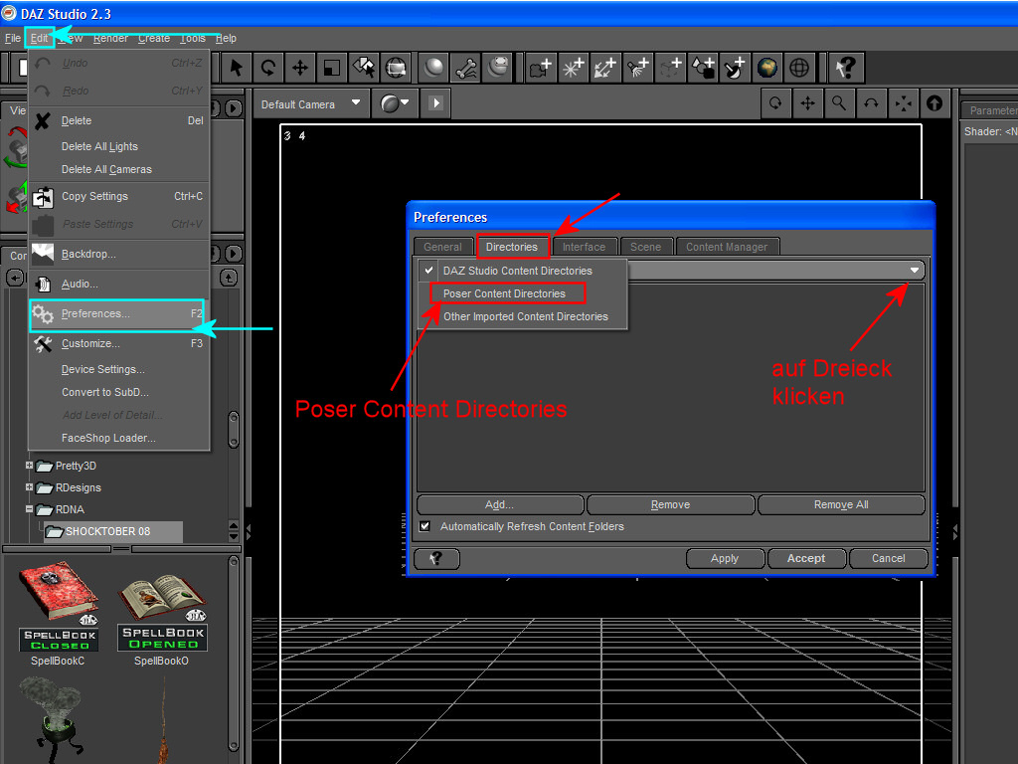1018x764 pixels.
Task: Open the Render menu
Action: [x=110, y=39]
